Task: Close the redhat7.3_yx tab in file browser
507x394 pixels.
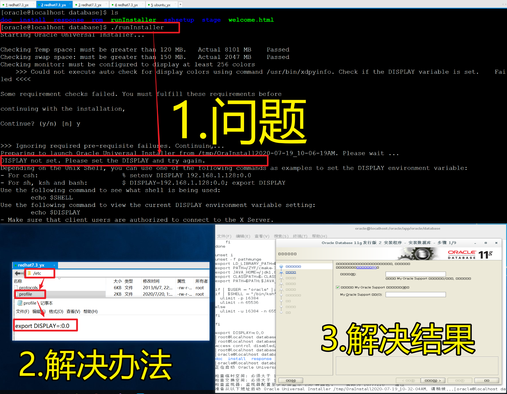Action: click(x=54, y=265)
